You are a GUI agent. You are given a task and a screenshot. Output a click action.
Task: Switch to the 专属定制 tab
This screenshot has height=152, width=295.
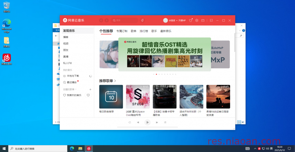tap(122, 31)
